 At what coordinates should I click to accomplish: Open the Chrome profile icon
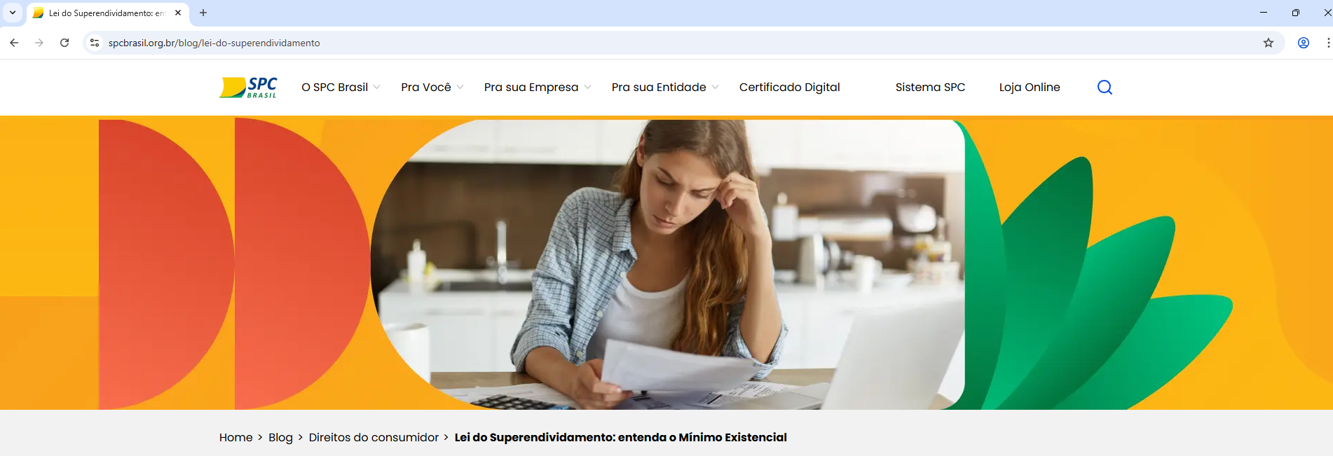(x=1304, y=43)
